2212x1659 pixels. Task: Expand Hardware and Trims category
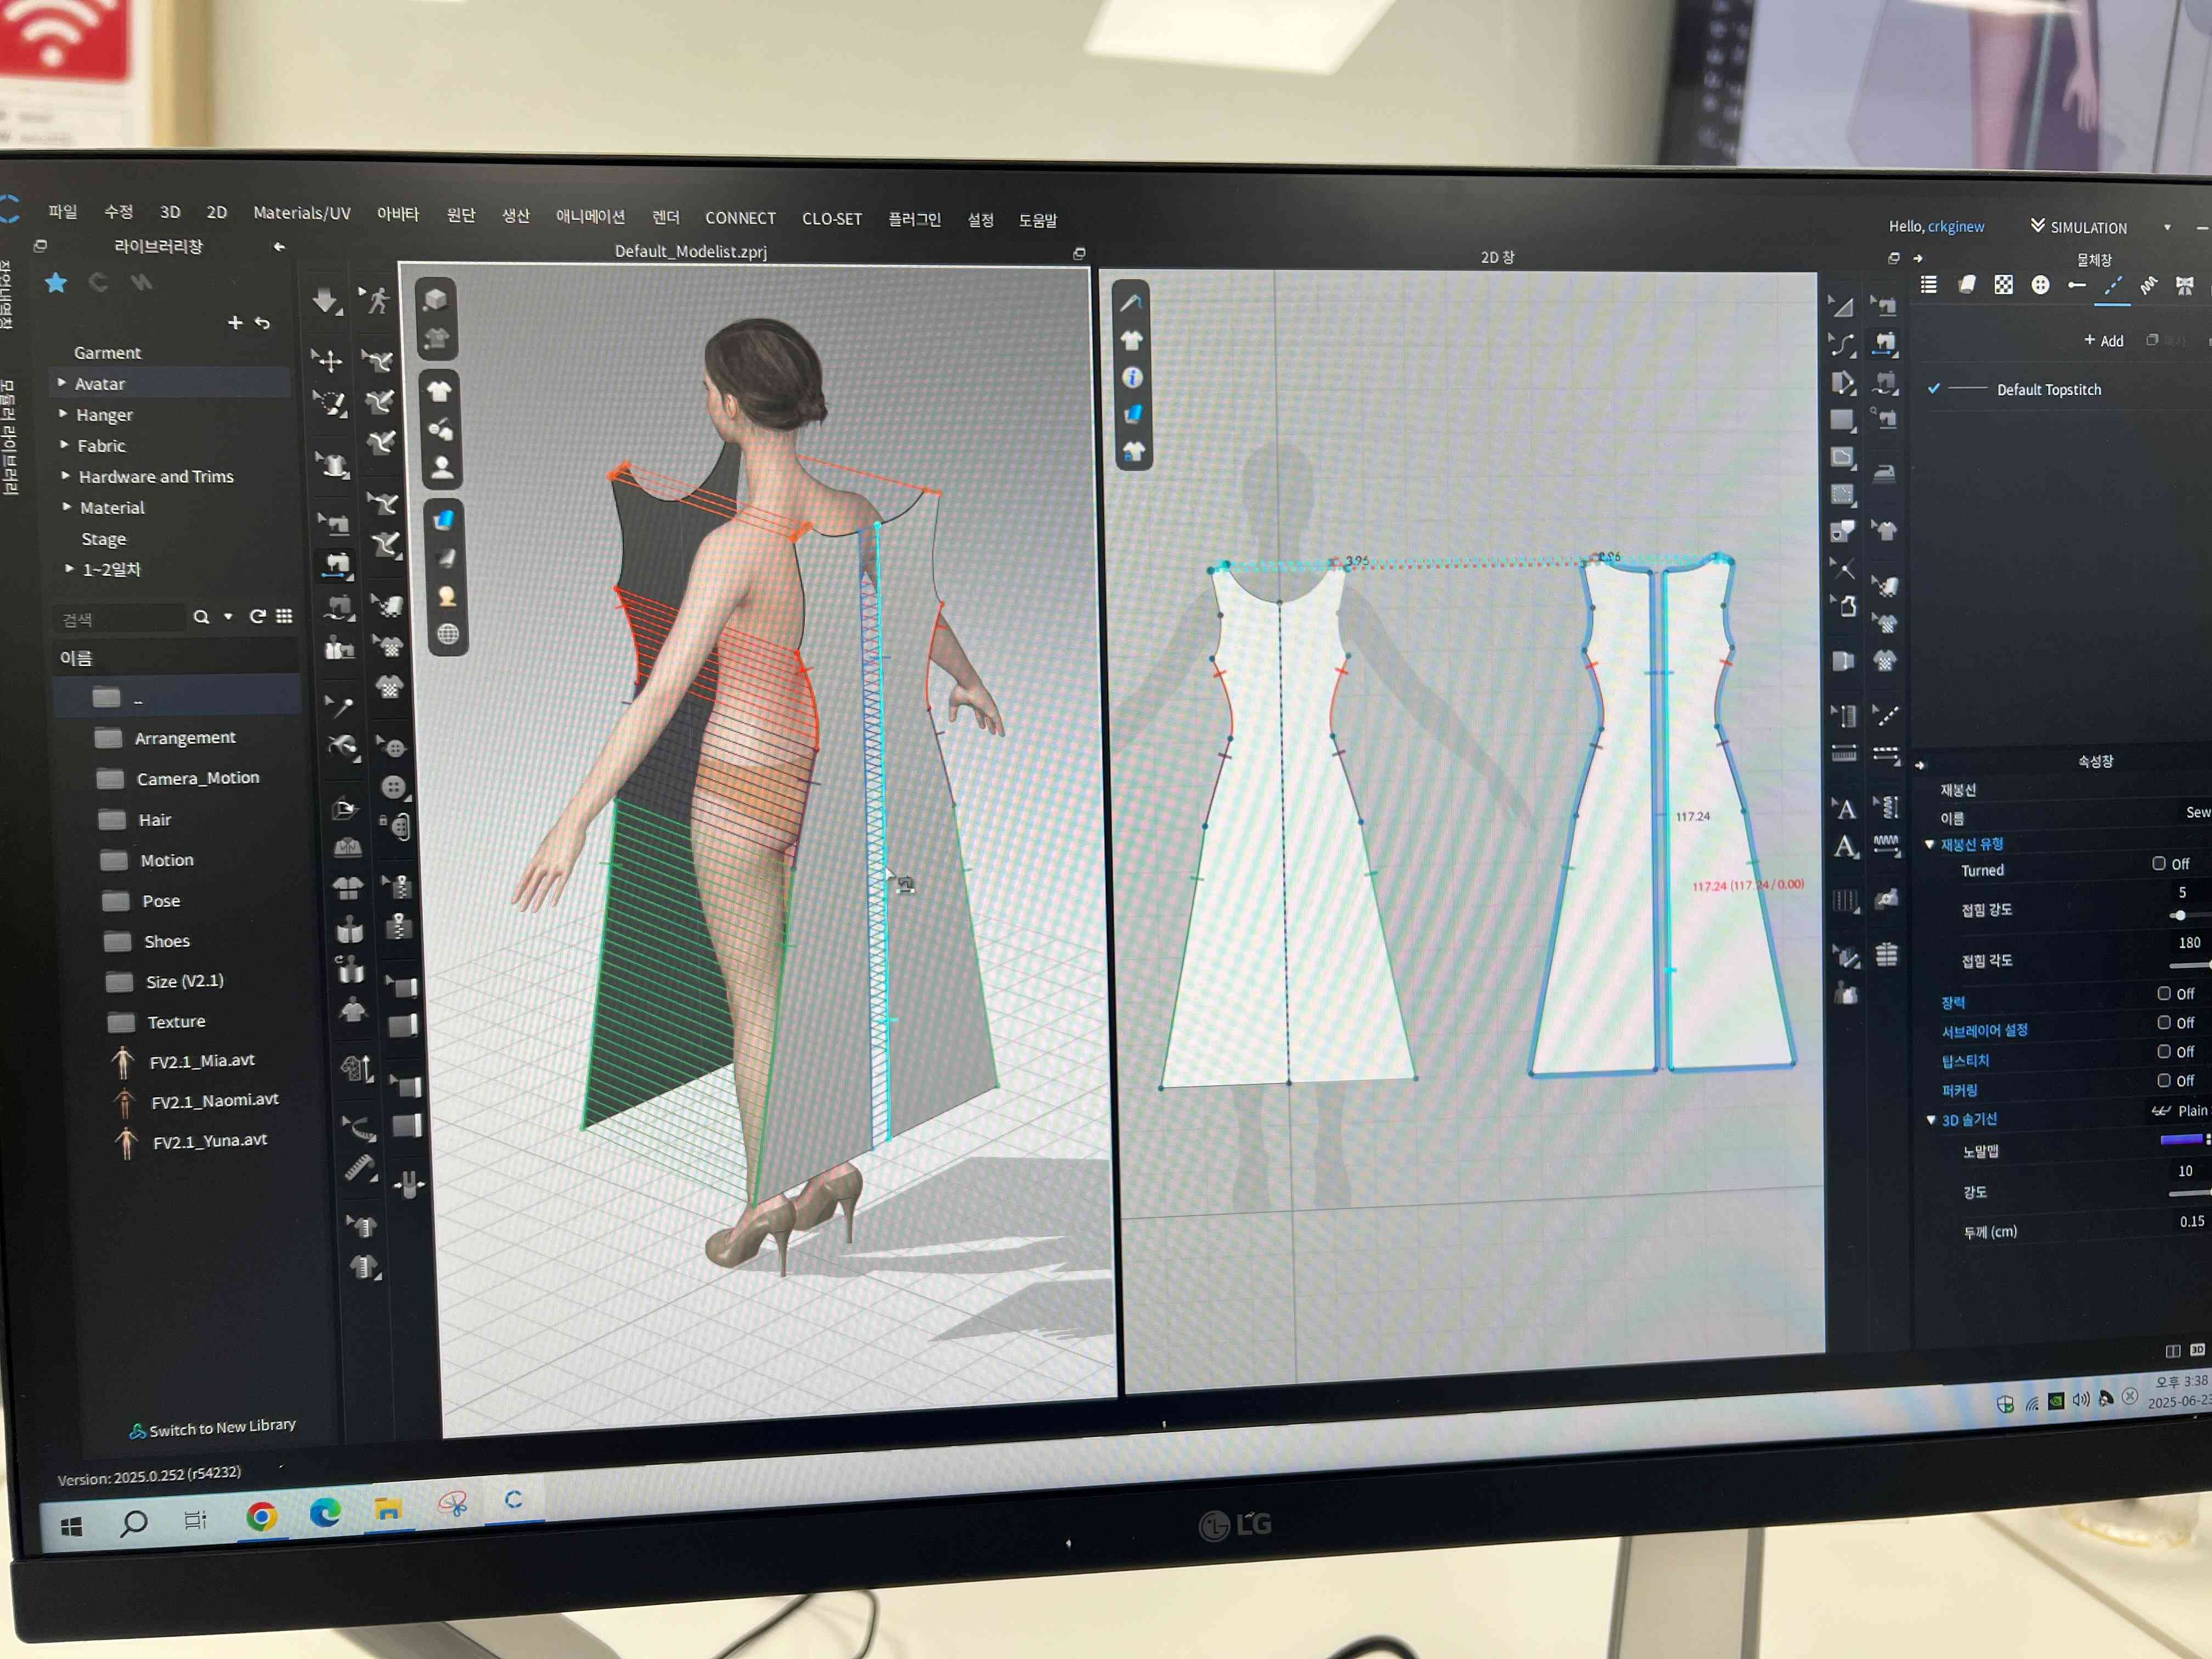[x=66, y=476]
